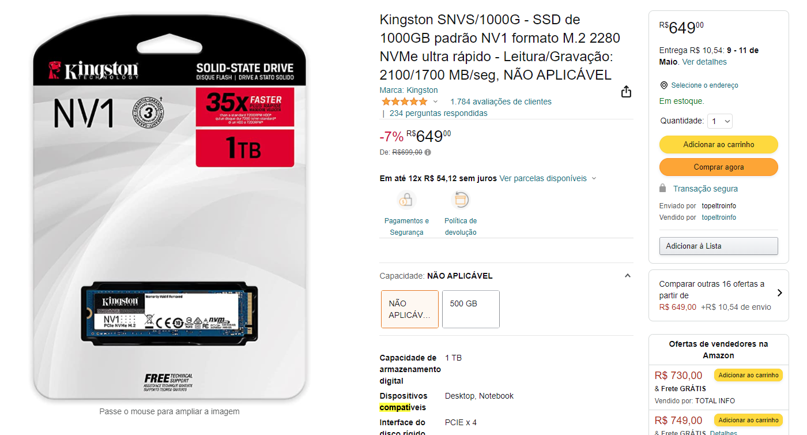Click the location pin beside Selecione o endereço
Viewport: 807px width, 435px height.
point(663,85)
